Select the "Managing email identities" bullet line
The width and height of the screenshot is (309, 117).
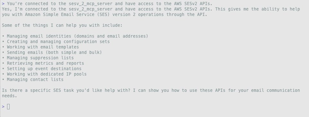point(75,36)
